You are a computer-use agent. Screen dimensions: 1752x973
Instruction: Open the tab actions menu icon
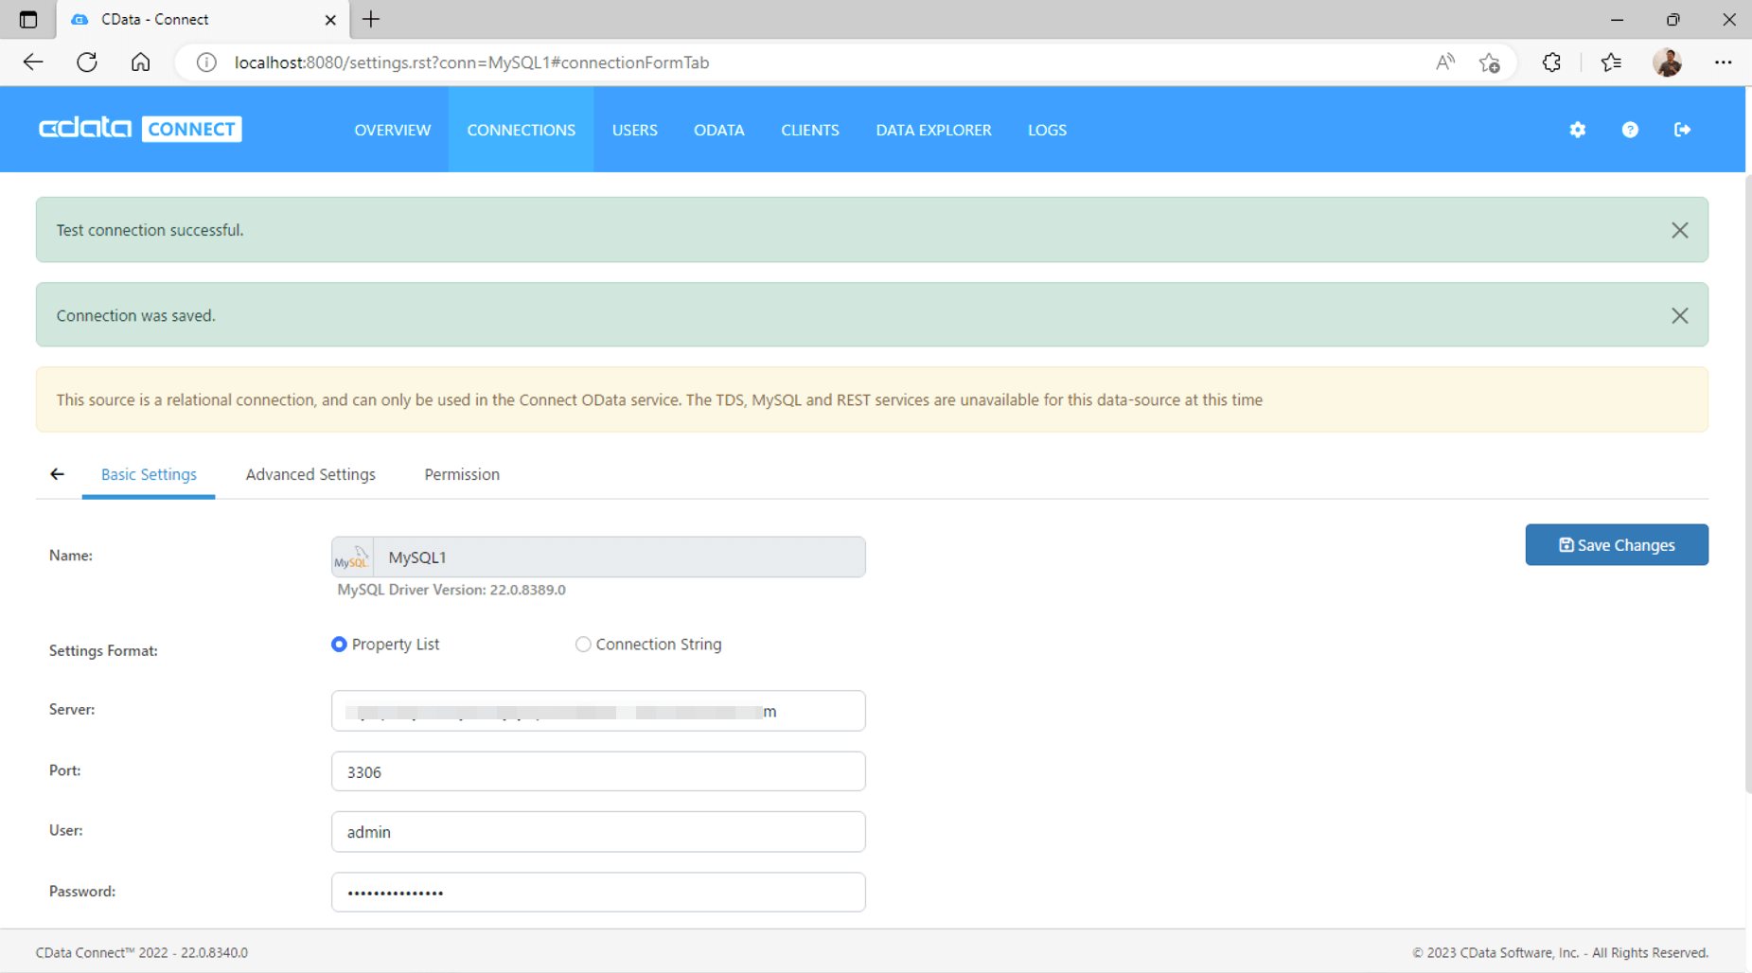[x=28, y=19]
